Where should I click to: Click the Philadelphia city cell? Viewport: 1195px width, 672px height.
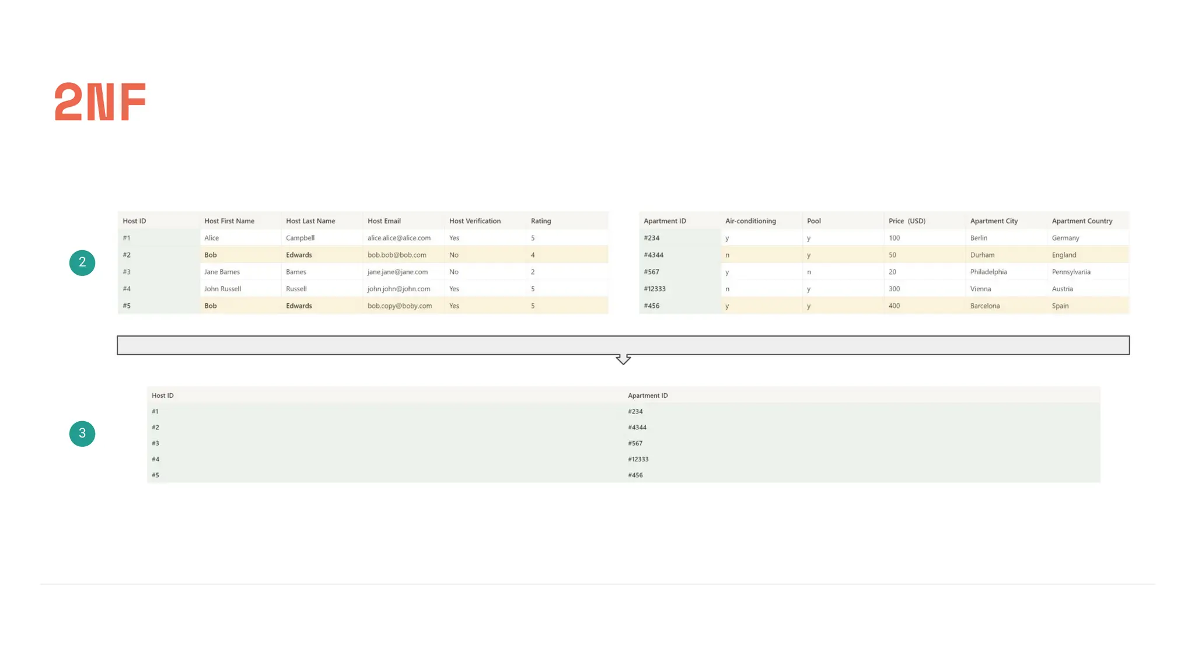pos(988,272)
